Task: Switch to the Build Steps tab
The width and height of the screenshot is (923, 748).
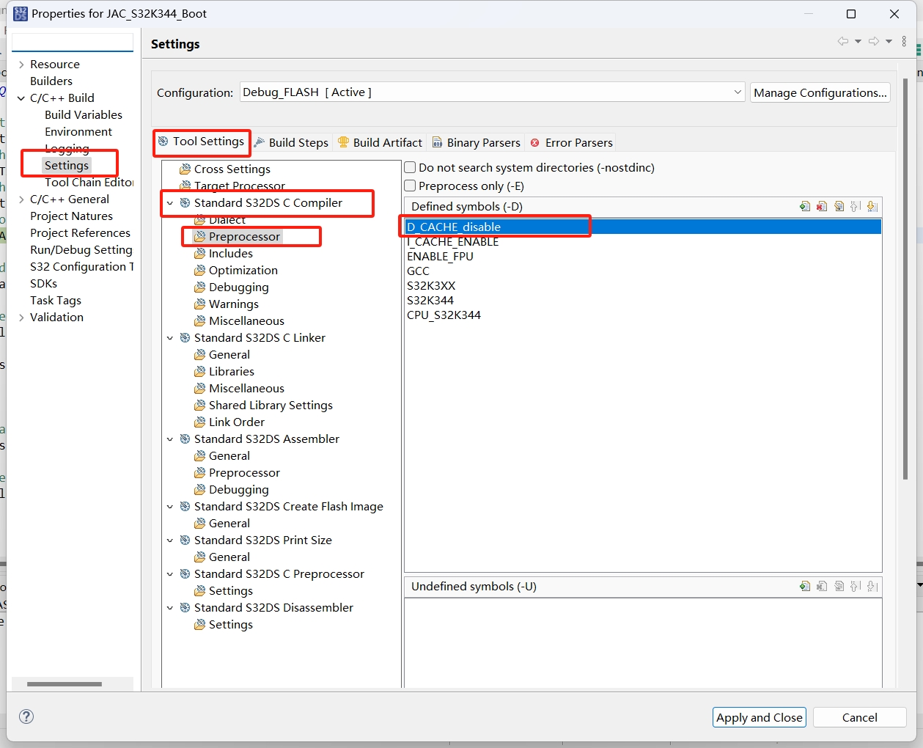Action: pos(291,142)
